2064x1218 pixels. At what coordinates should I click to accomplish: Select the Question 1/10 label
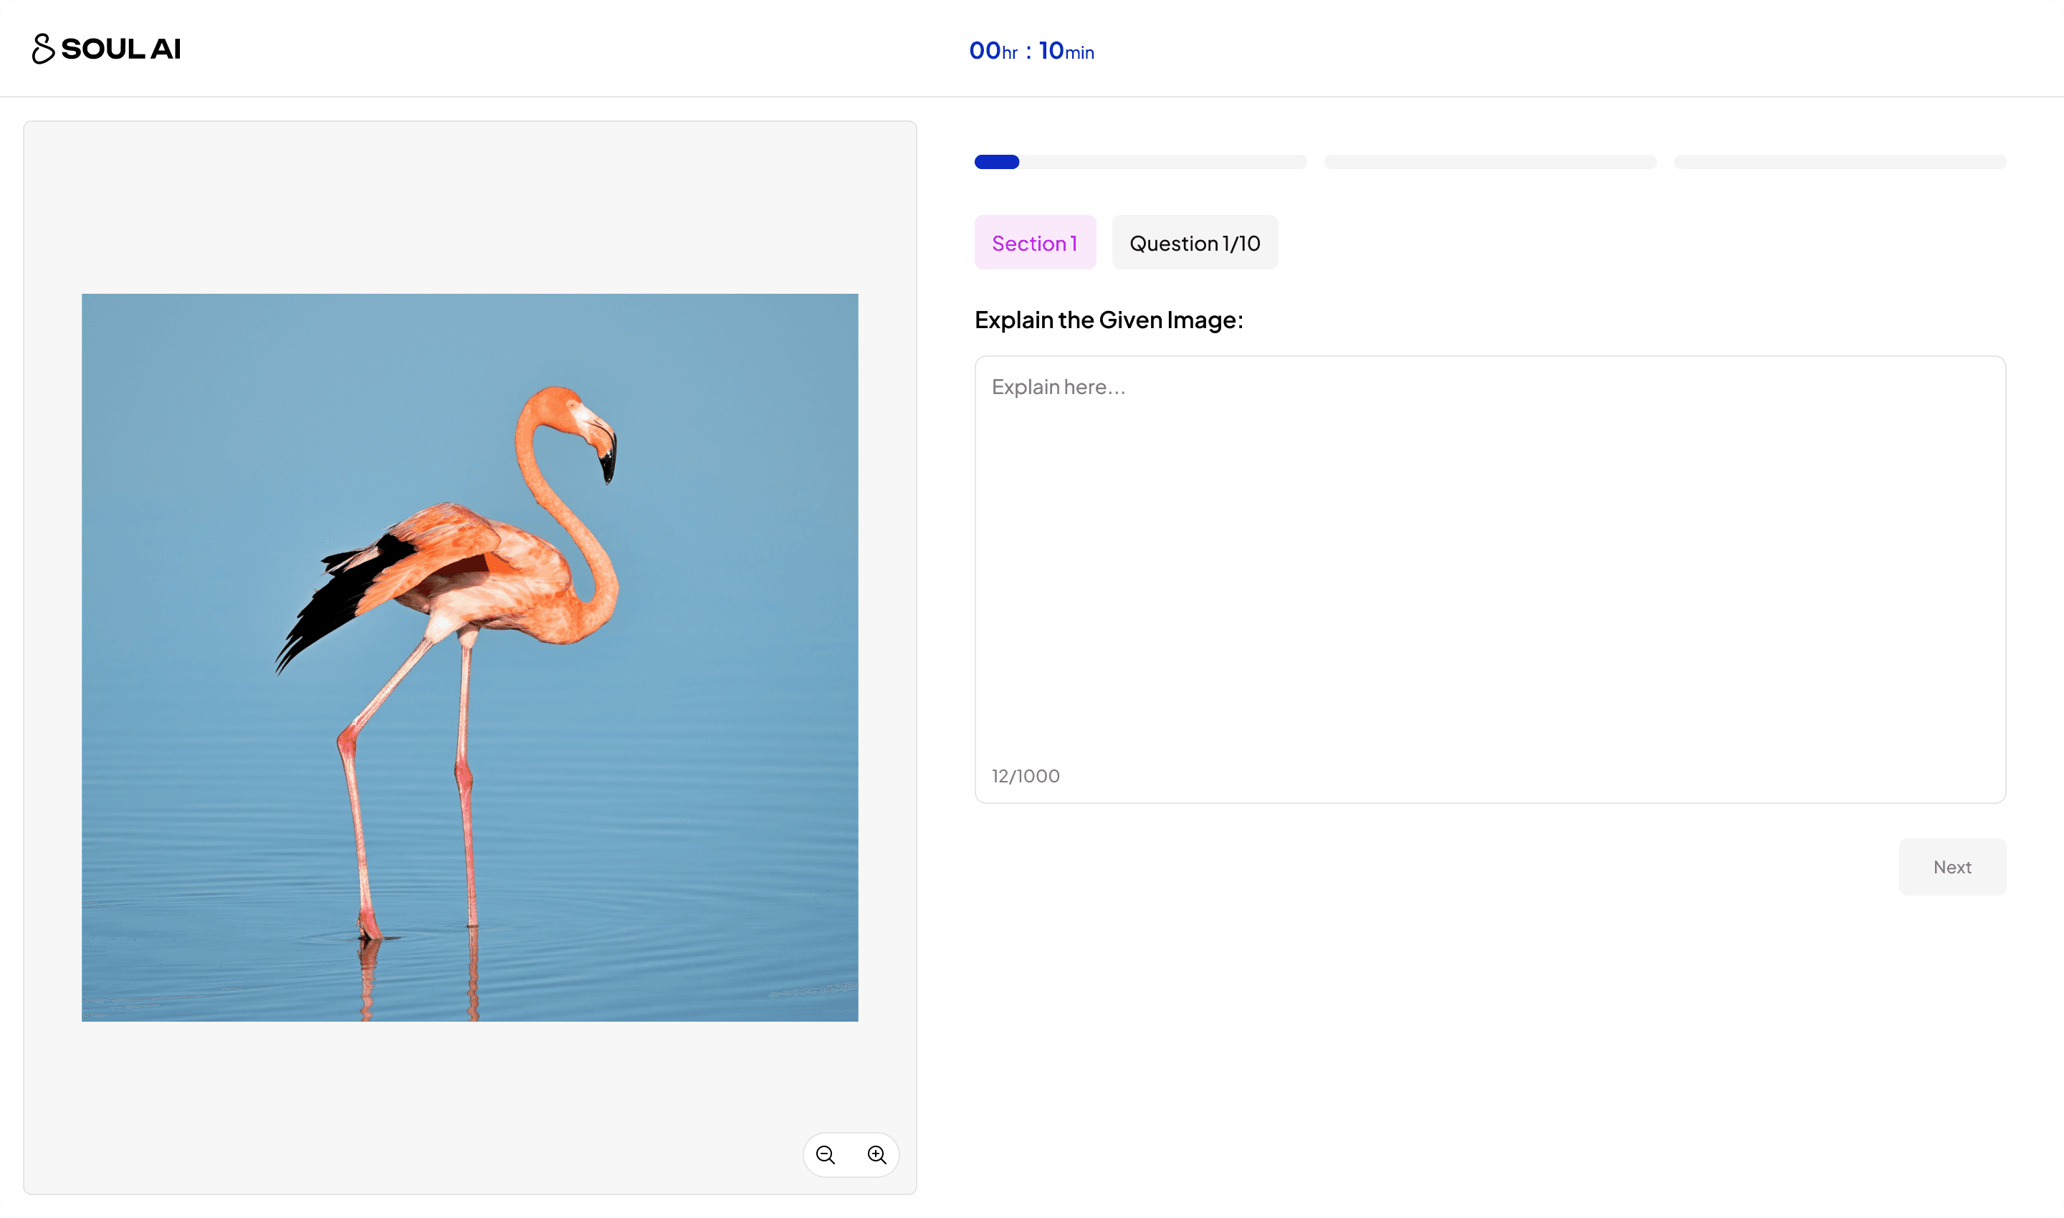tap(1194, 243)
